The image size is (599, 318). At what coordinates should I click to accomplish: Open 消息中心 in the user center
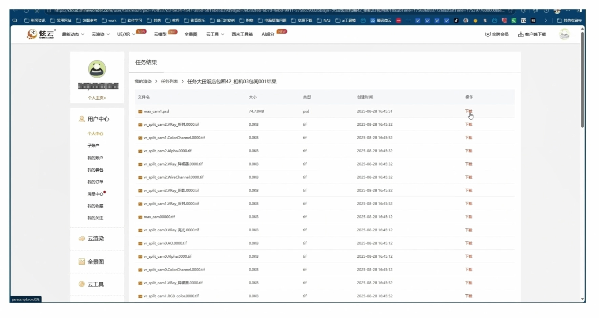(95, 194)
